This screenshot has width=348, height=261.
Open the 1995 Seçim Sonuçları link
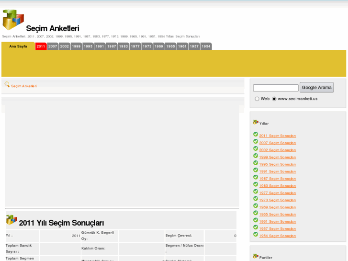(x=278, y=164)
